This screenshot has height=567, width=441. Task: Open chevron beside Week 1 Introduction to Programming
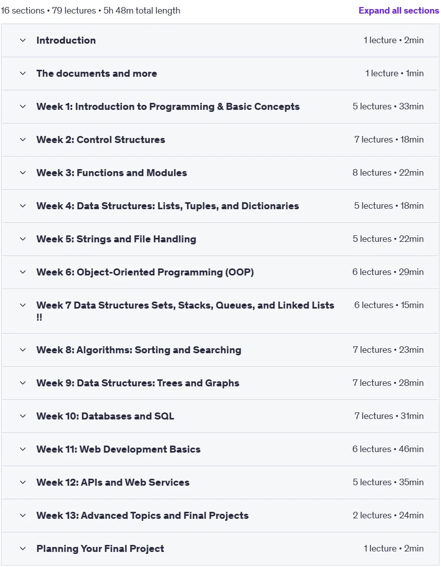23,106
